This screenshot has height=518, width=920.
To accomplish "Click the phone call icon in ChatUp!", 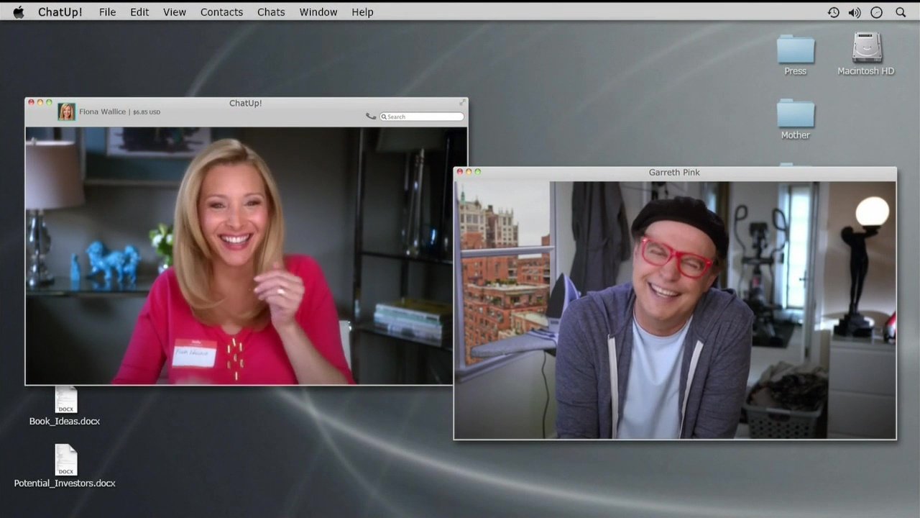I will (371, 116).
